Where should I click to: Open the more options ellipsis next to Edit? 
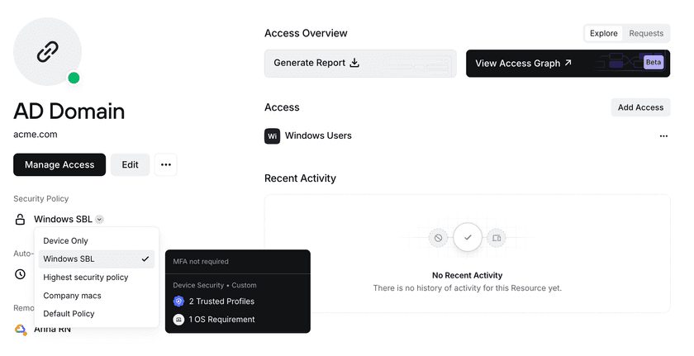click(x=165, y=164)
